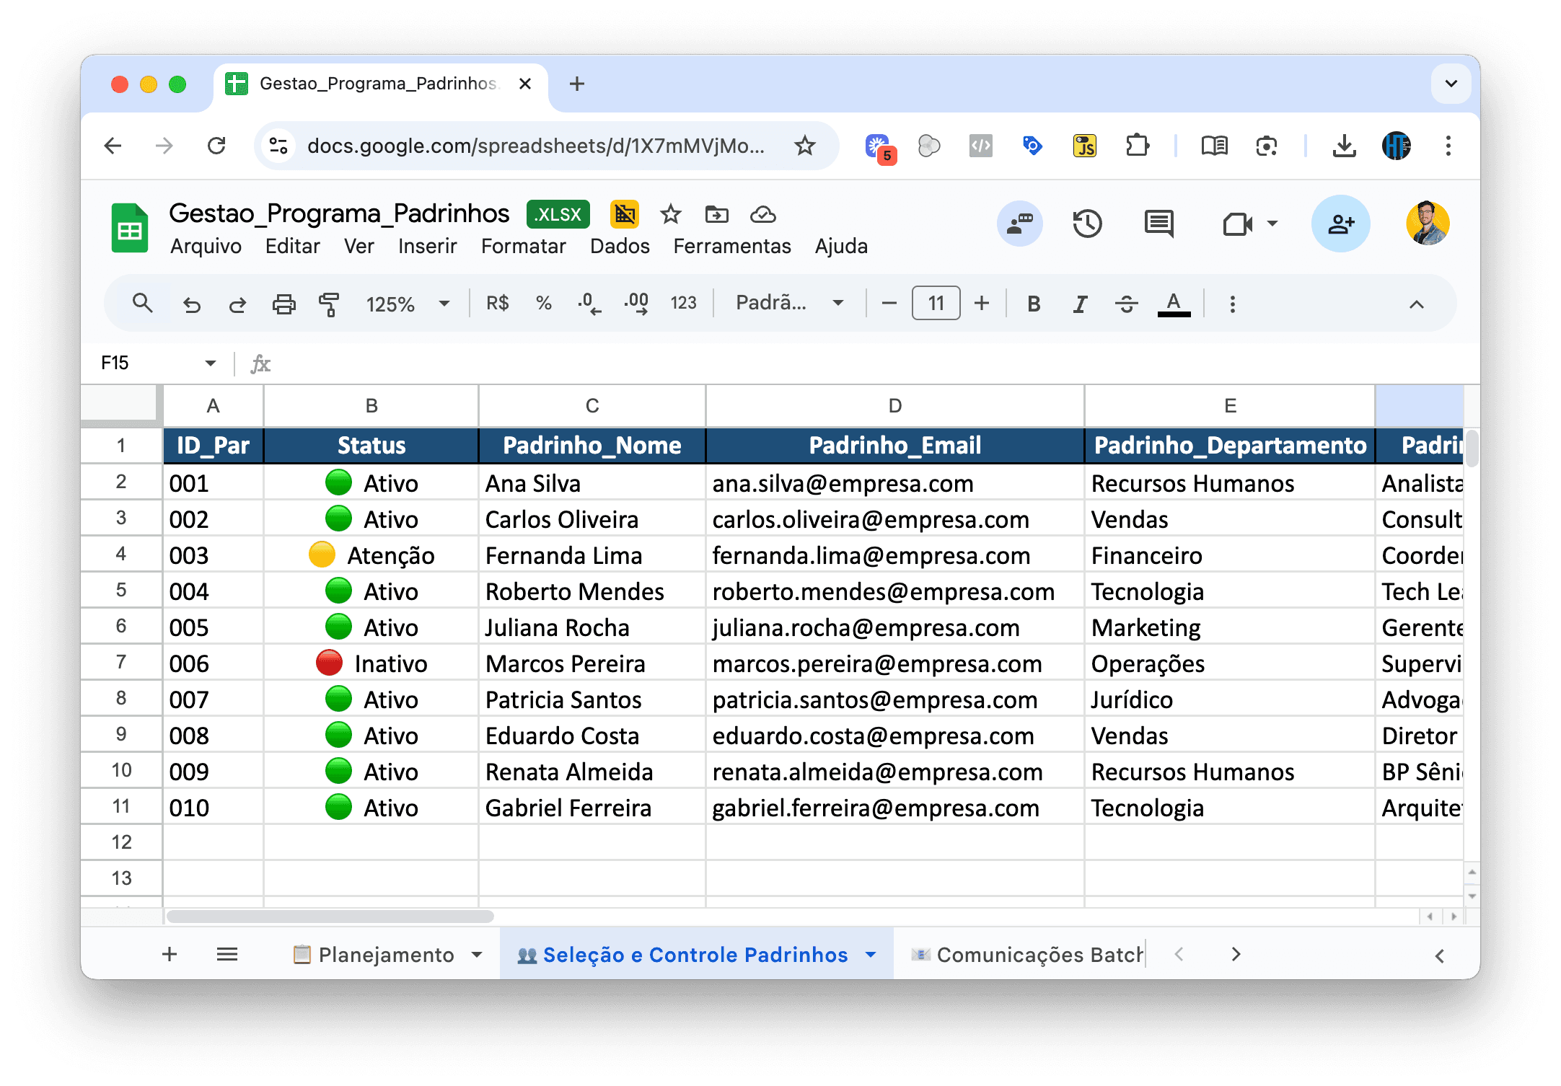Format selection as currency
Viewport: 1561px width, 1086px height.
(x=496, y=303)
